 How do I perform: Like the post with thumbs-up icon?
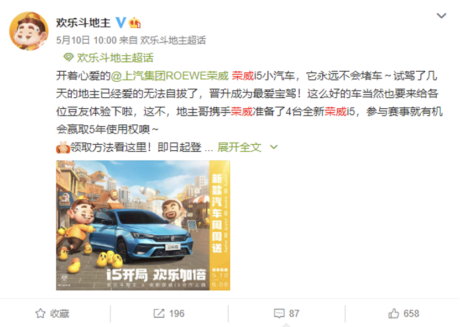[394, 313]
